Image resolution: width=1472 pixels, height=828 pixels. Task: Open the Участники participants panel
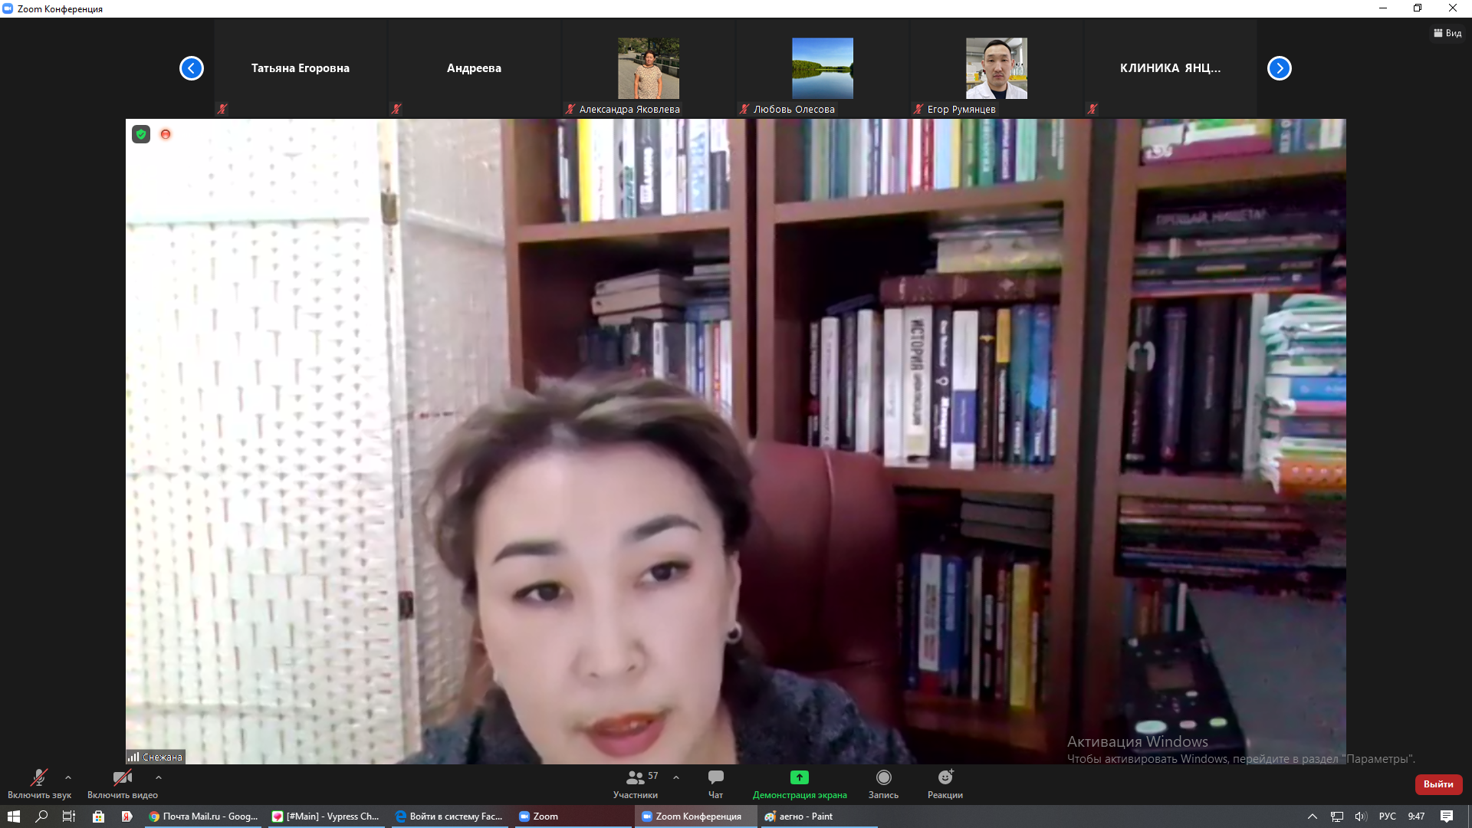[636, 784]
